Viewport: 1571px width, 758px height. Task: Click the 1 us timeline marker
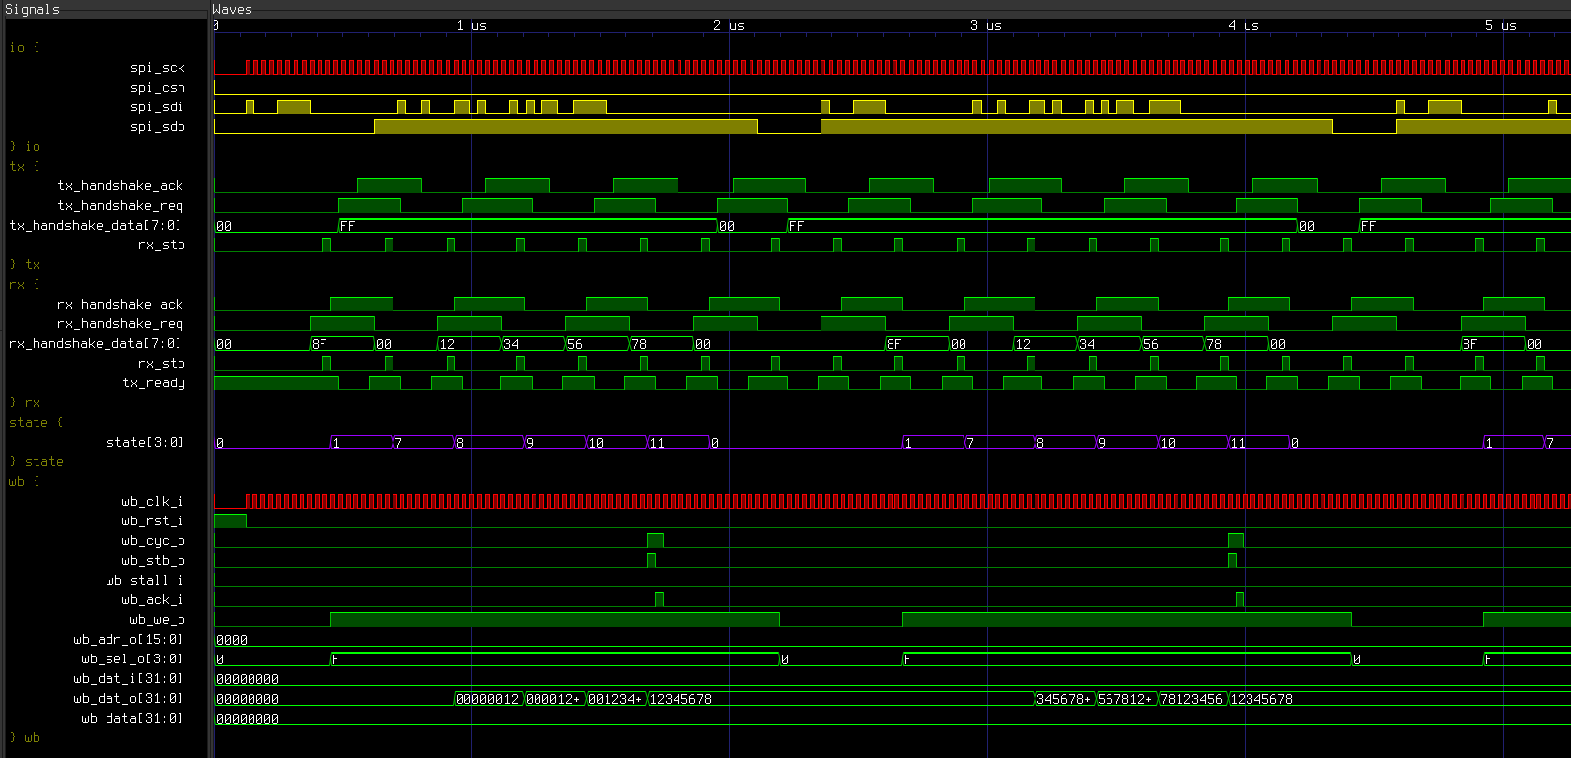(x=471, y=25)
